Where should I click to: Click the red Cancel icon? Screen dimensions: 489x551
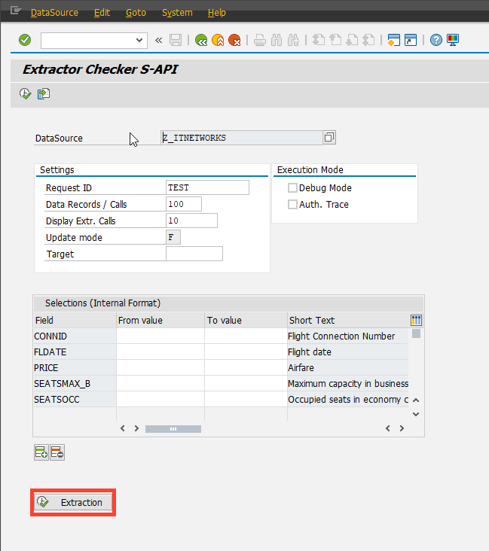click(x=234, y=40)
